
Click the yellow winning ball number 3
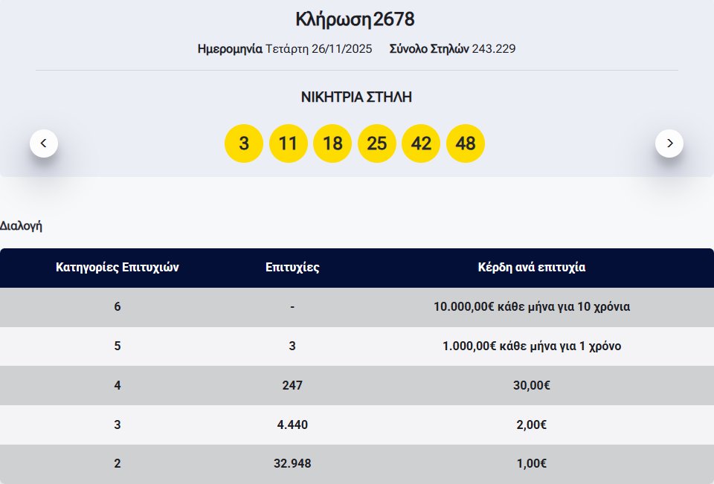pyautogui.click(x=244, y=143)
